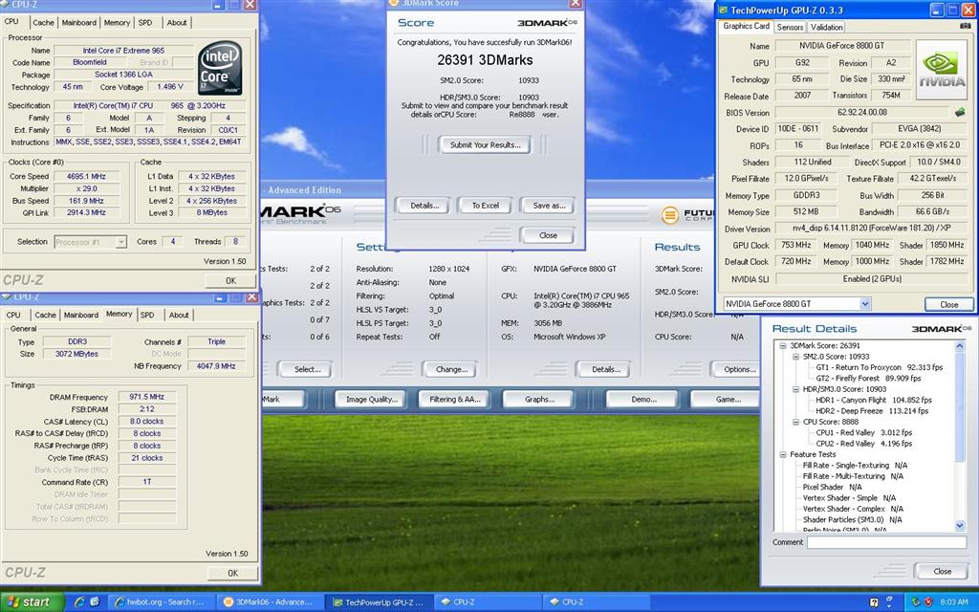
Task: Click the NVIDIA logo in GPU-Z
Action: 942,70
